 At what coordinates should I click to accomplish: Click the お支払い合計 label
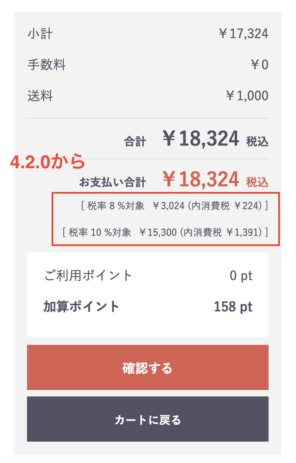tap(113, 182)
